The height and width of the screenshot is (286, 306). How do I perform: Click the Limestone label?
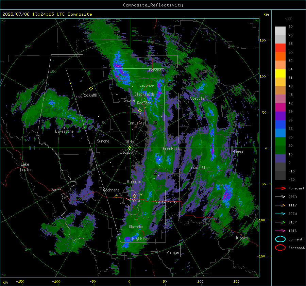64,131
